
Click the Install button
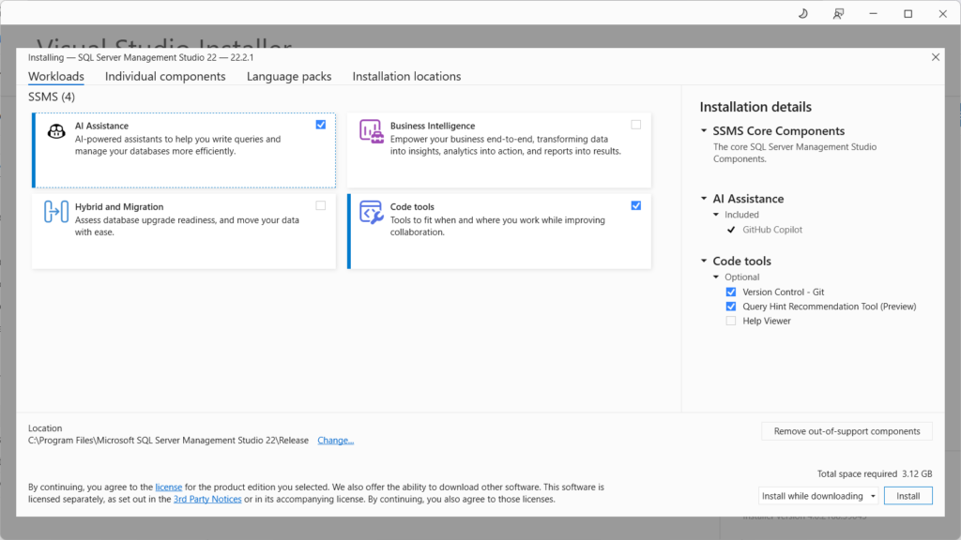pyautogui.click(x=908, y=495)
